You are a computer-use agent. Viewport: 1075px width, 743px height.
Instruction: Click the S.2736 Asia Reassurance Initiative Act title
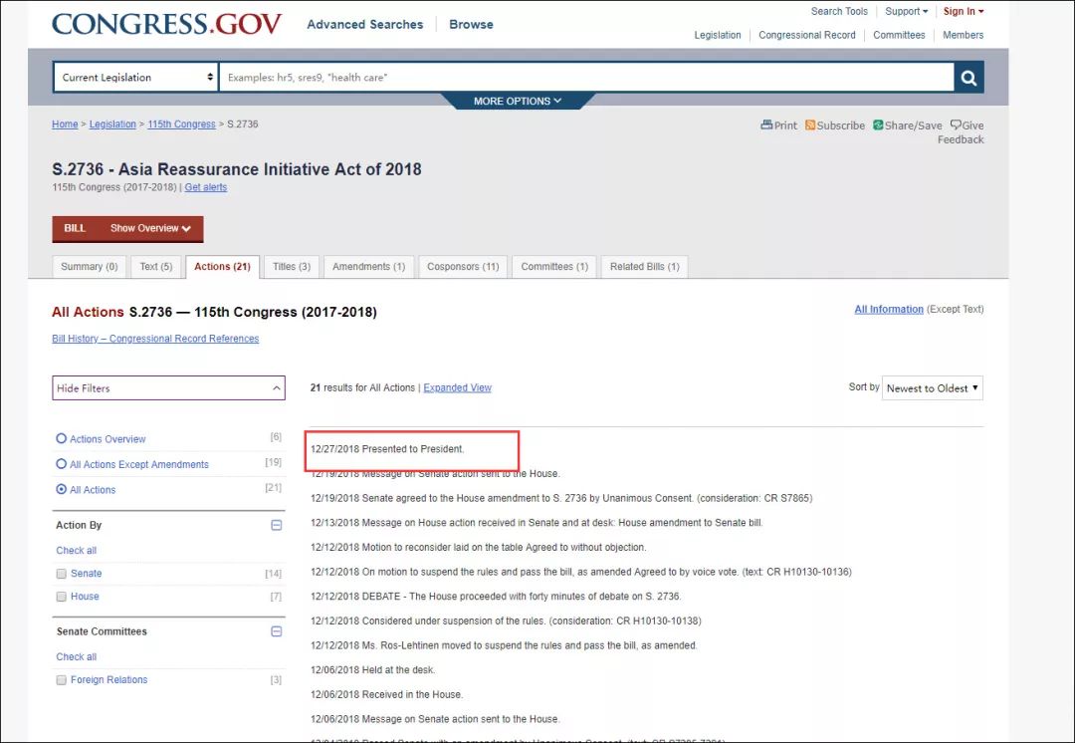237,169
